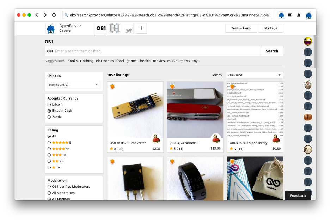Go forward with the right arrow
Viewport: 330px width, 221px height.
tap(45, 15)
